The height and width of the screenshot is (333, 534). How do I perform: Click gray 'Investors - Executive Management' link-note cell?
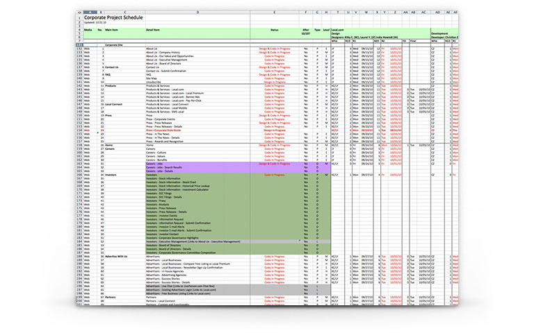point(193,241)
